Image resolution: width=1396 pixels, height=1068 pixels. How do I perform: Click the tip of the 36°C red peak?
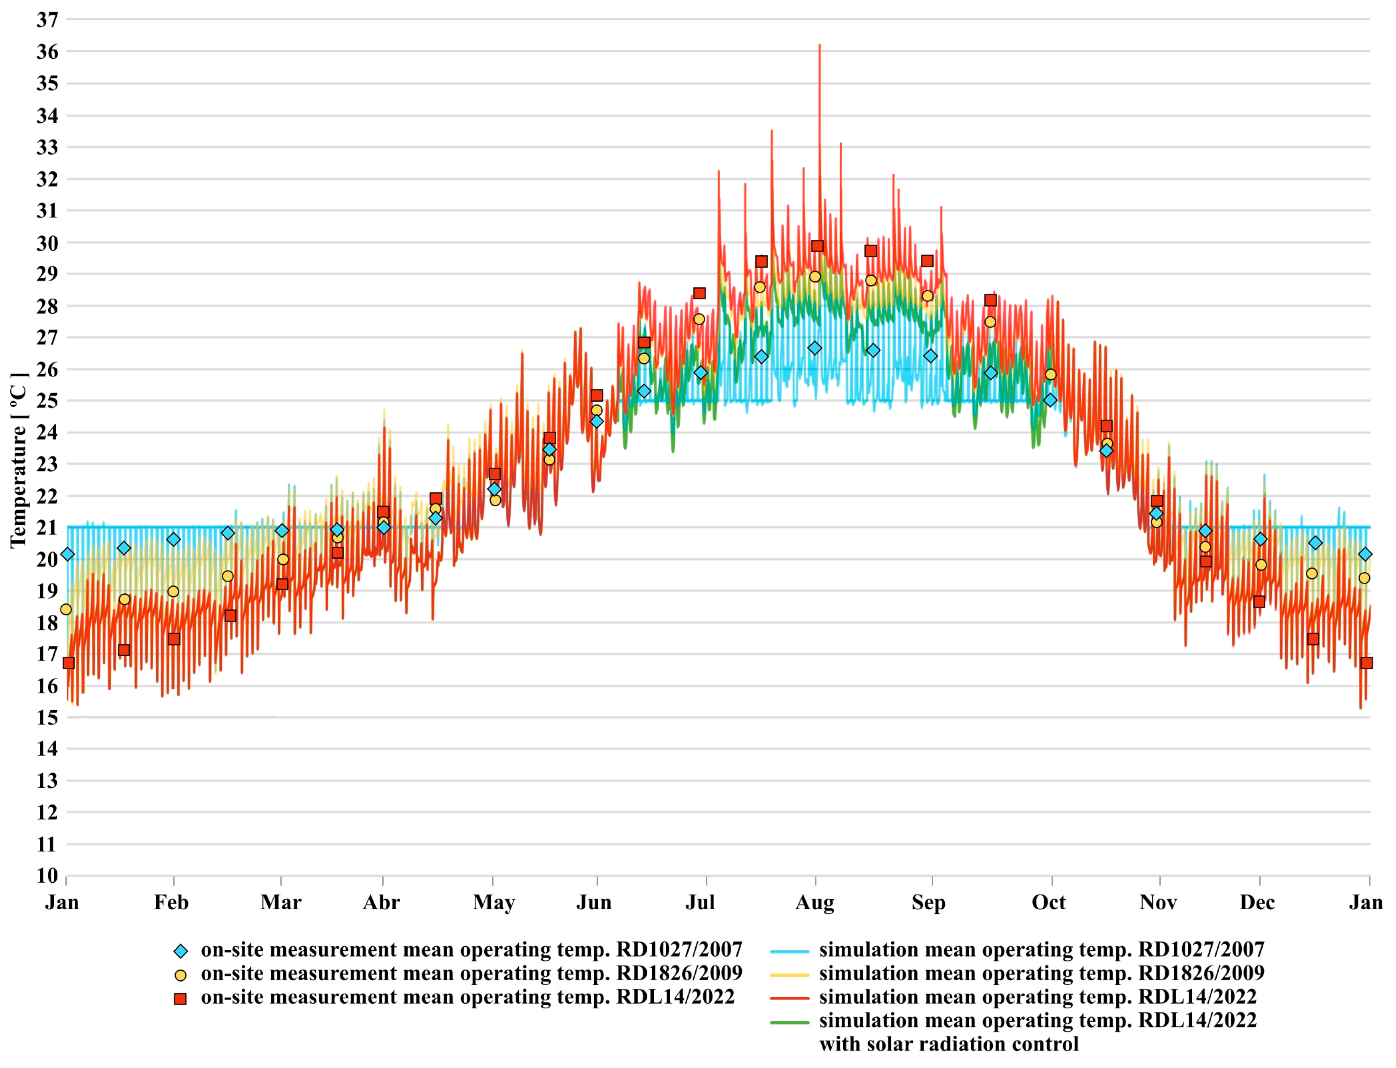tap(819, 46)
